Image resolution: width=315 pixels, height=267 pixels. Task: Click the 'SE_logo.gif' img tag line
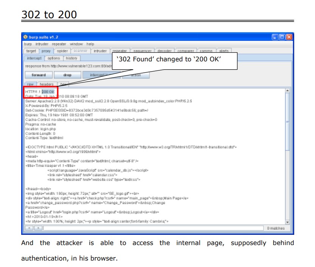(x=82, y=194)
